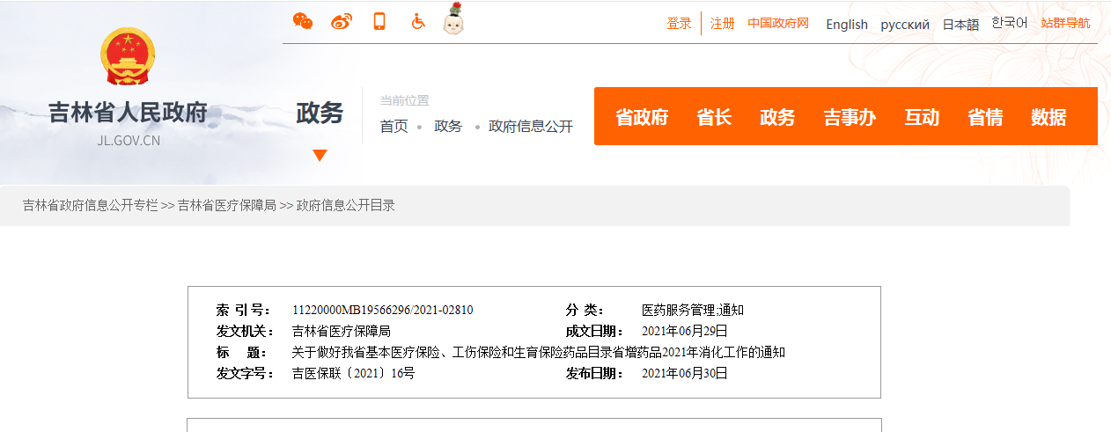This screenshot has width=1111, height=432.
Task: Click the mobile phone version icon
Action: pyautogui.click(x=379, y=22)
